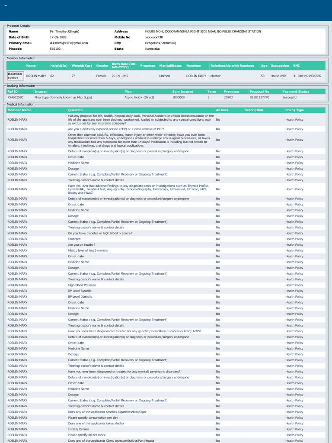332x443 pixels.
Task: Select the Gender value Female
Action: [x=101, y=76]
